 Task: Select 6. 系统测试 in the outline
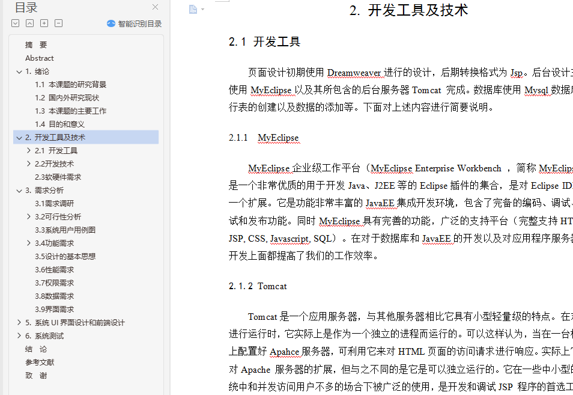(44, 335)
